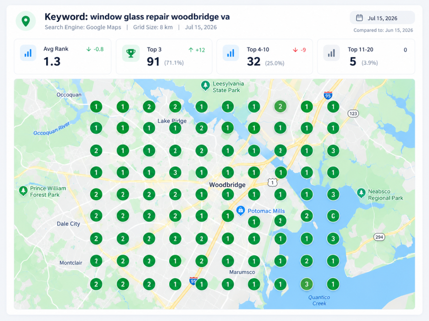Click the calendar icon in date picker
Image resolution: width=429 pixels, height=321 pixels.
(x=359, y=18)
